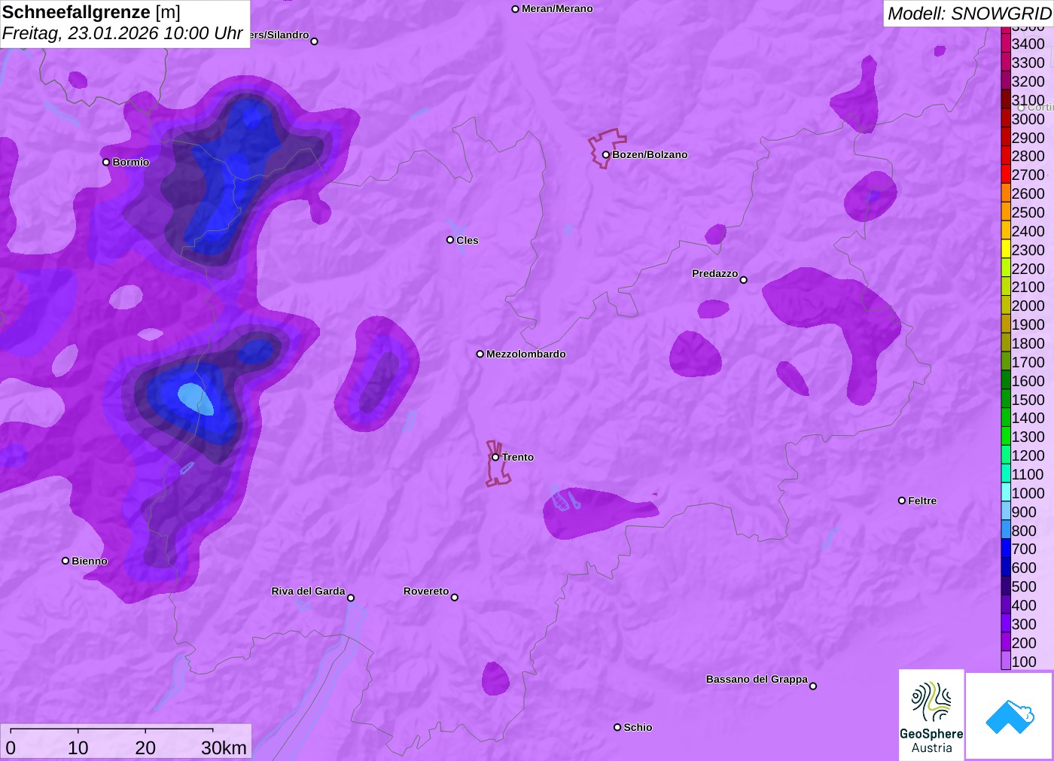
Task: Click the Mezzolombardo label text
Action: [526, 354]
